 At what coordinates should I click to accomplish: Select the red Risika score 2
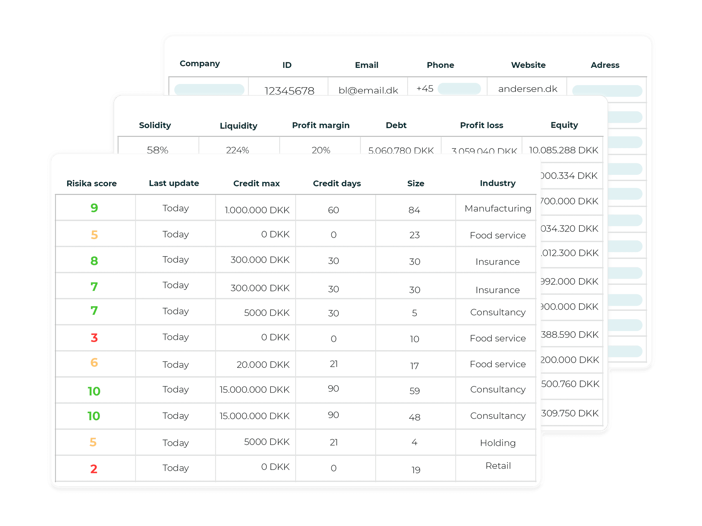[94, 469]
